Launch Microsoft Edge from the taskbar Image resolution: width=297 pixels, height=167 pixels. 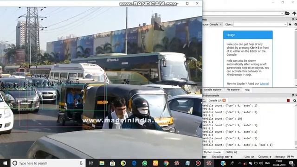click(134, 163)
